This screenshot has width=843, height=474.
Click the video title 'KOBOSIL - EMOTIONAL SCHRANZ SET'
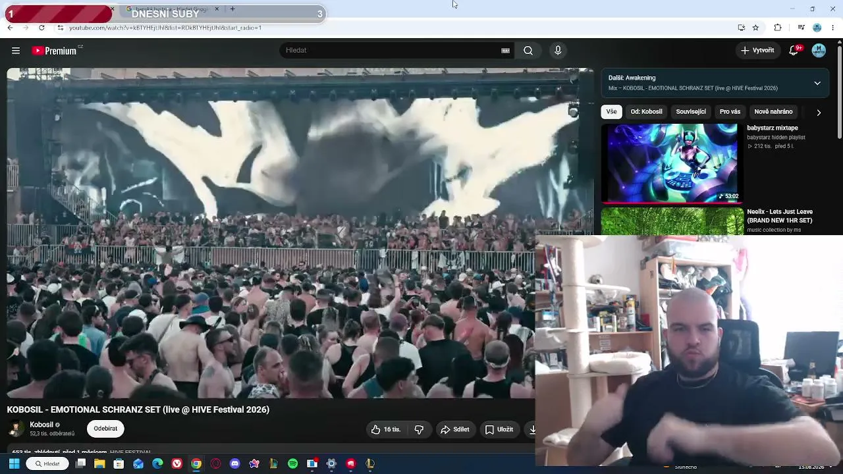[138, 409]
